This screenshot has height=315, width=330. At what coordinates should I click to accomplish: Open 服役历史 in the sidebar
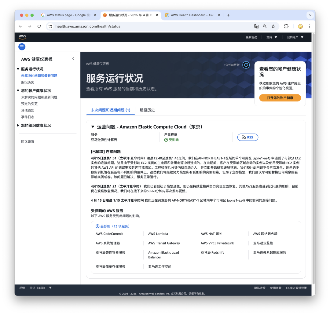tap(28, 82)
